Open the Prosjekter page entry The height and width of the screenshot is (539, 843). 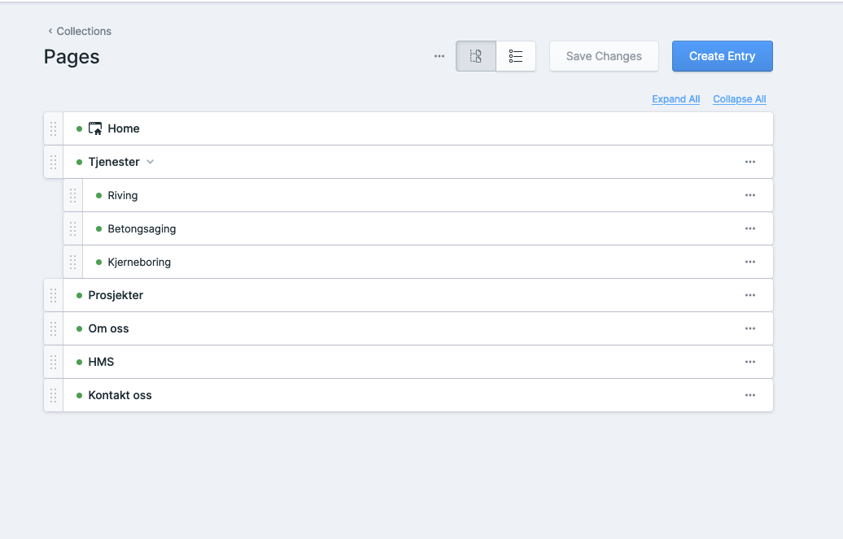coord(116,295)
